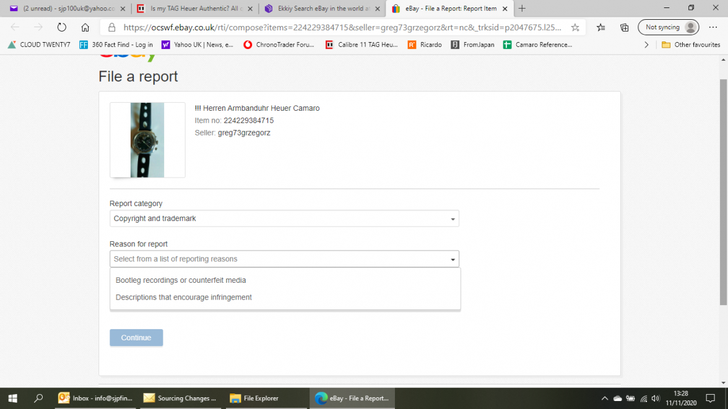Click the battery status tray icon

coord(630,398)
